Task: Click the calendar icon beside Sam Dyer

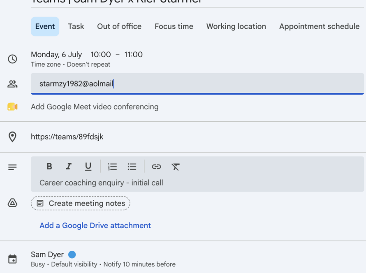Action: (12, 259)
